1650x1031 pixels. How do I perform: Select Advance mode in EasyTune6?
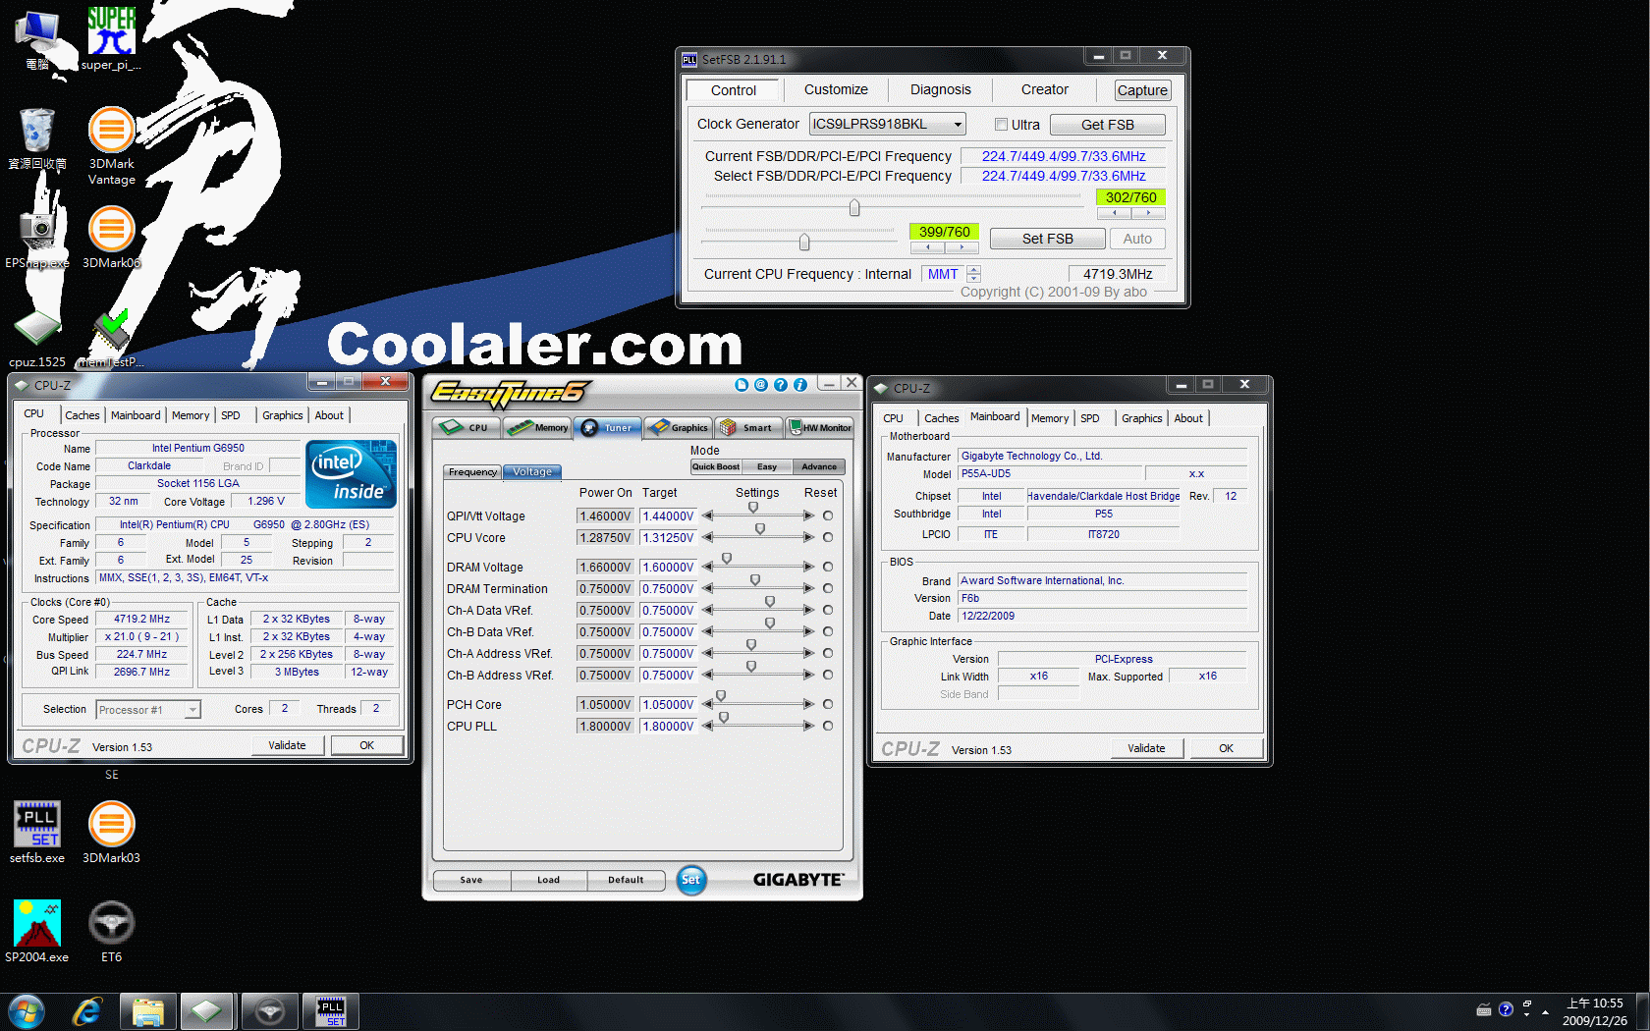[819, 466]
